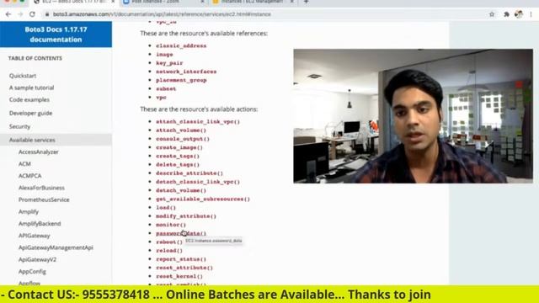Open the monitor() action link
The height and width of the screenshot is (303, 539).
[x=171, y=225]
